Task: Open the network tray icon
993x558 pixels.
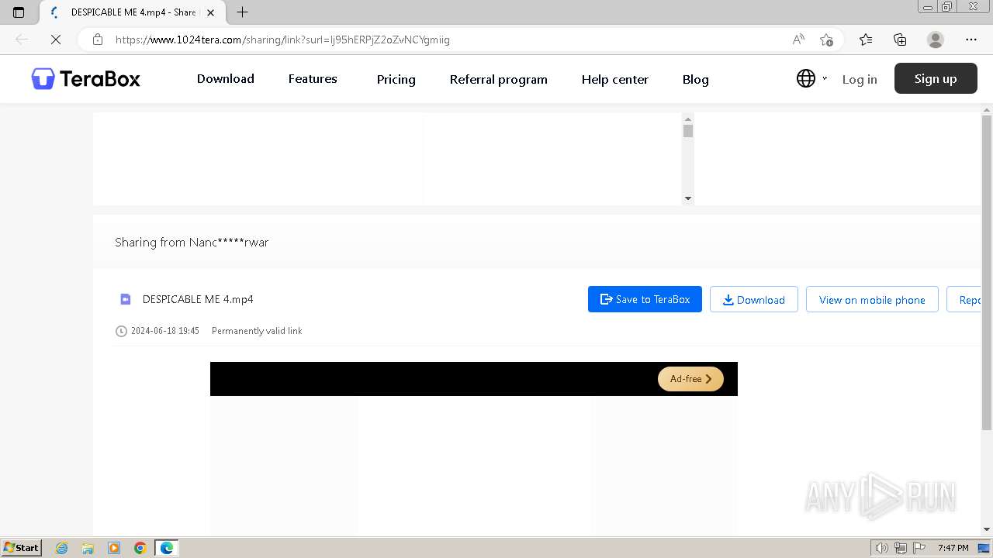Action: pos(901,548)
